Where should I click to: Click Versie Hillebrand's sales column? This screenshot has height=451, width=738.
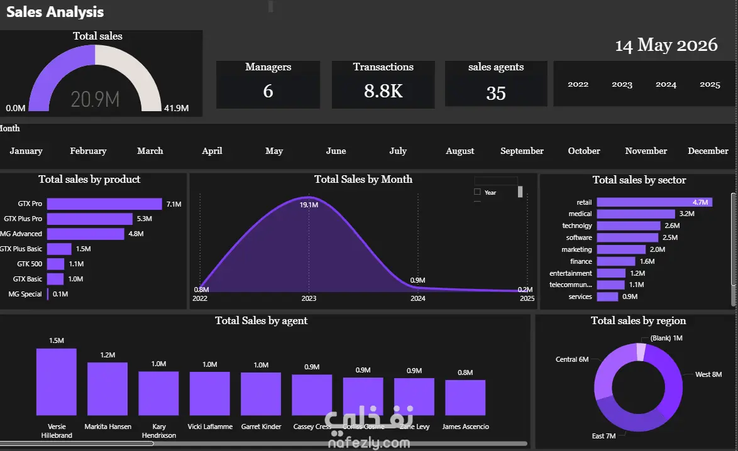point(57,382)
